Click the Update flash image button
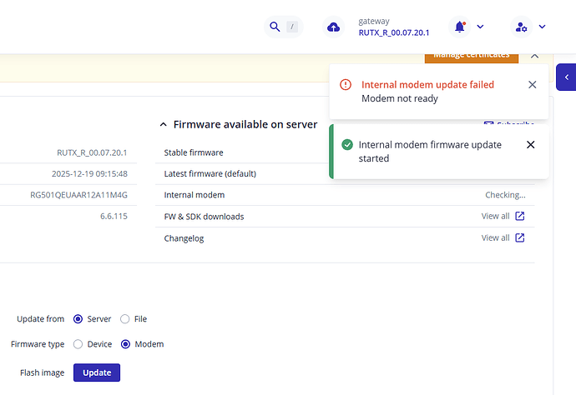This screenshot has width=576, height=395. (x=97, y=372)
